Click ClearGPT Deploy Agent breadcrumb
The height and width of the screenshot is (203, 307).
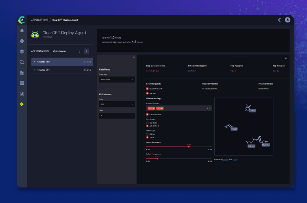[x=65, y=20]
